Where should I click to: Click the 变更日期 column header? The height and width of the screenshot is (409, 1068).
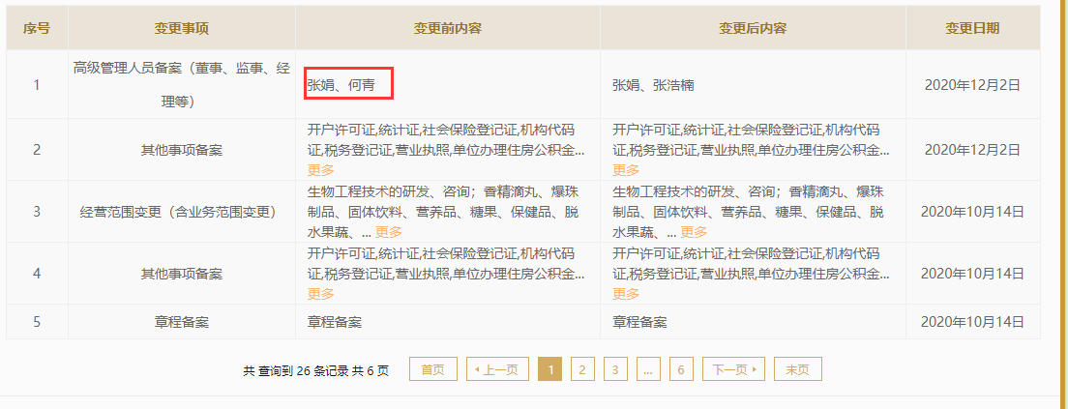pyautogui.click(x=972, y=28)
